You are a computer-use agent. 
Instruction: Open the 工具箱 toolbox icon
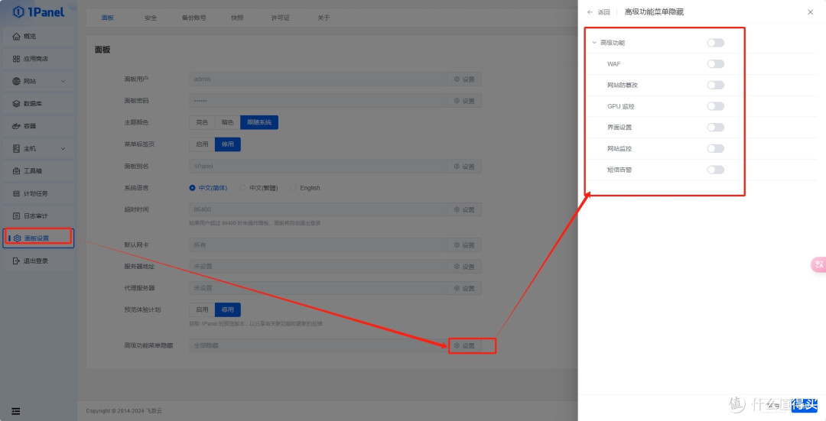click(x=17, y=171)
